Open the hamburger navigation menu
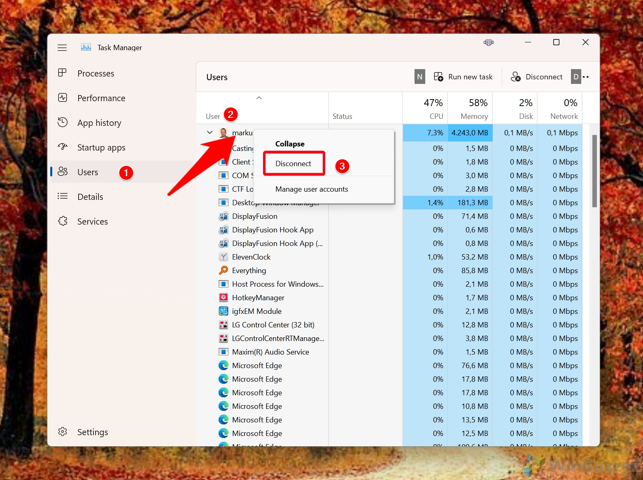The width and height of the screenshot is (643, 480). coord(62,48)
